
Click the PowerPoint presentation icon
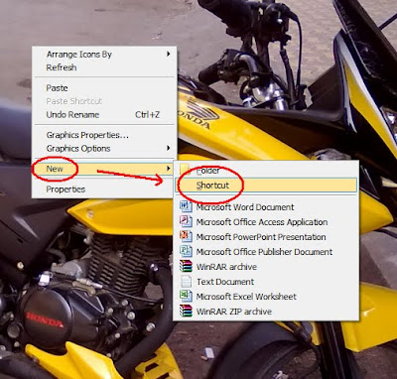tap(186, 236)
